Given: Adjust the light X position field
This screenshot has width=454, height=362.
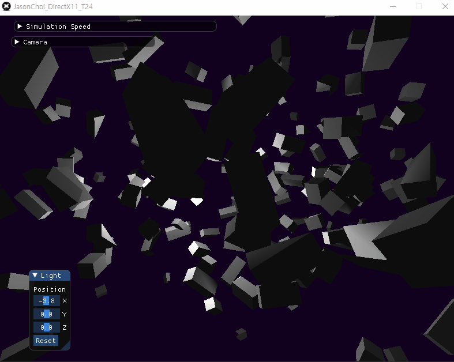Looking at the screenshot, I should point(47,301).
